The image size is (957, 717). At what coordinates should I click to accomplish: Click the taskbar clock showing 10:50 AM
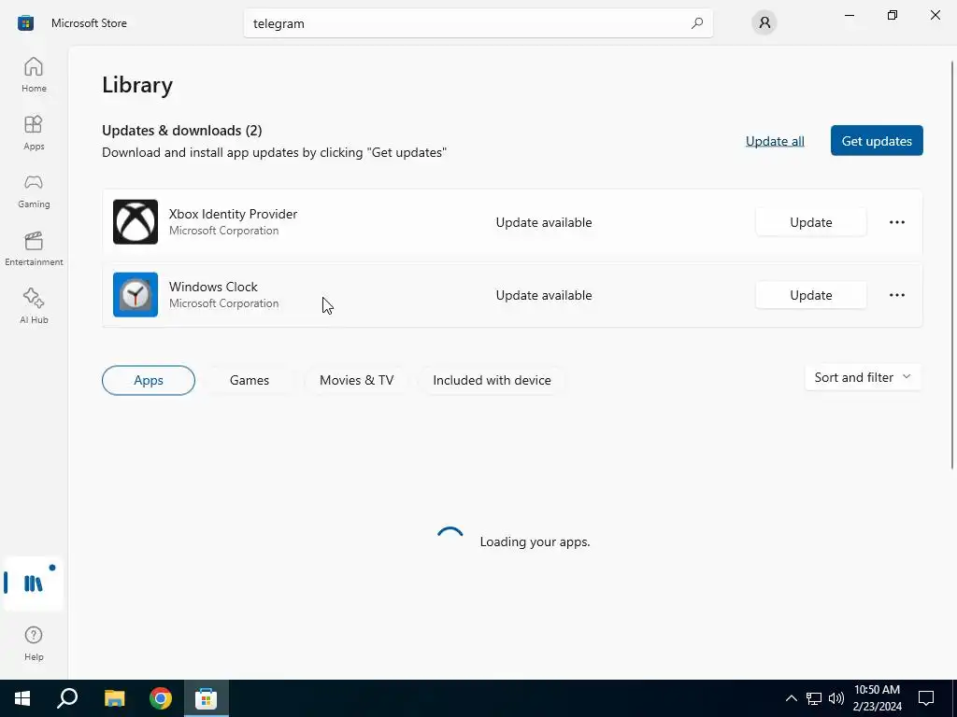pyautogui.click(x=877, y=698)
